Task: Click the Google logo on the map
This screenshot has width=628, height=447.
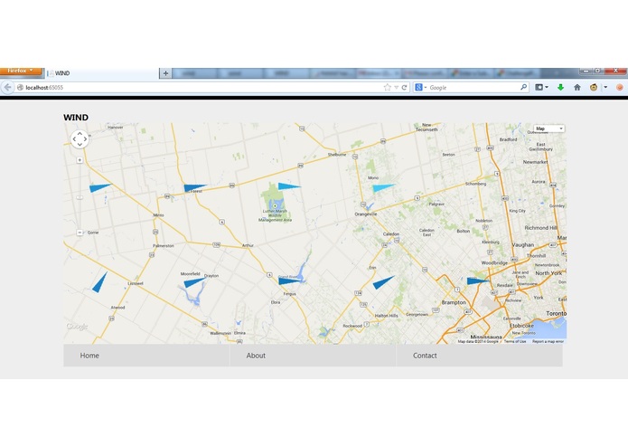Action: (x=77, y=327)
